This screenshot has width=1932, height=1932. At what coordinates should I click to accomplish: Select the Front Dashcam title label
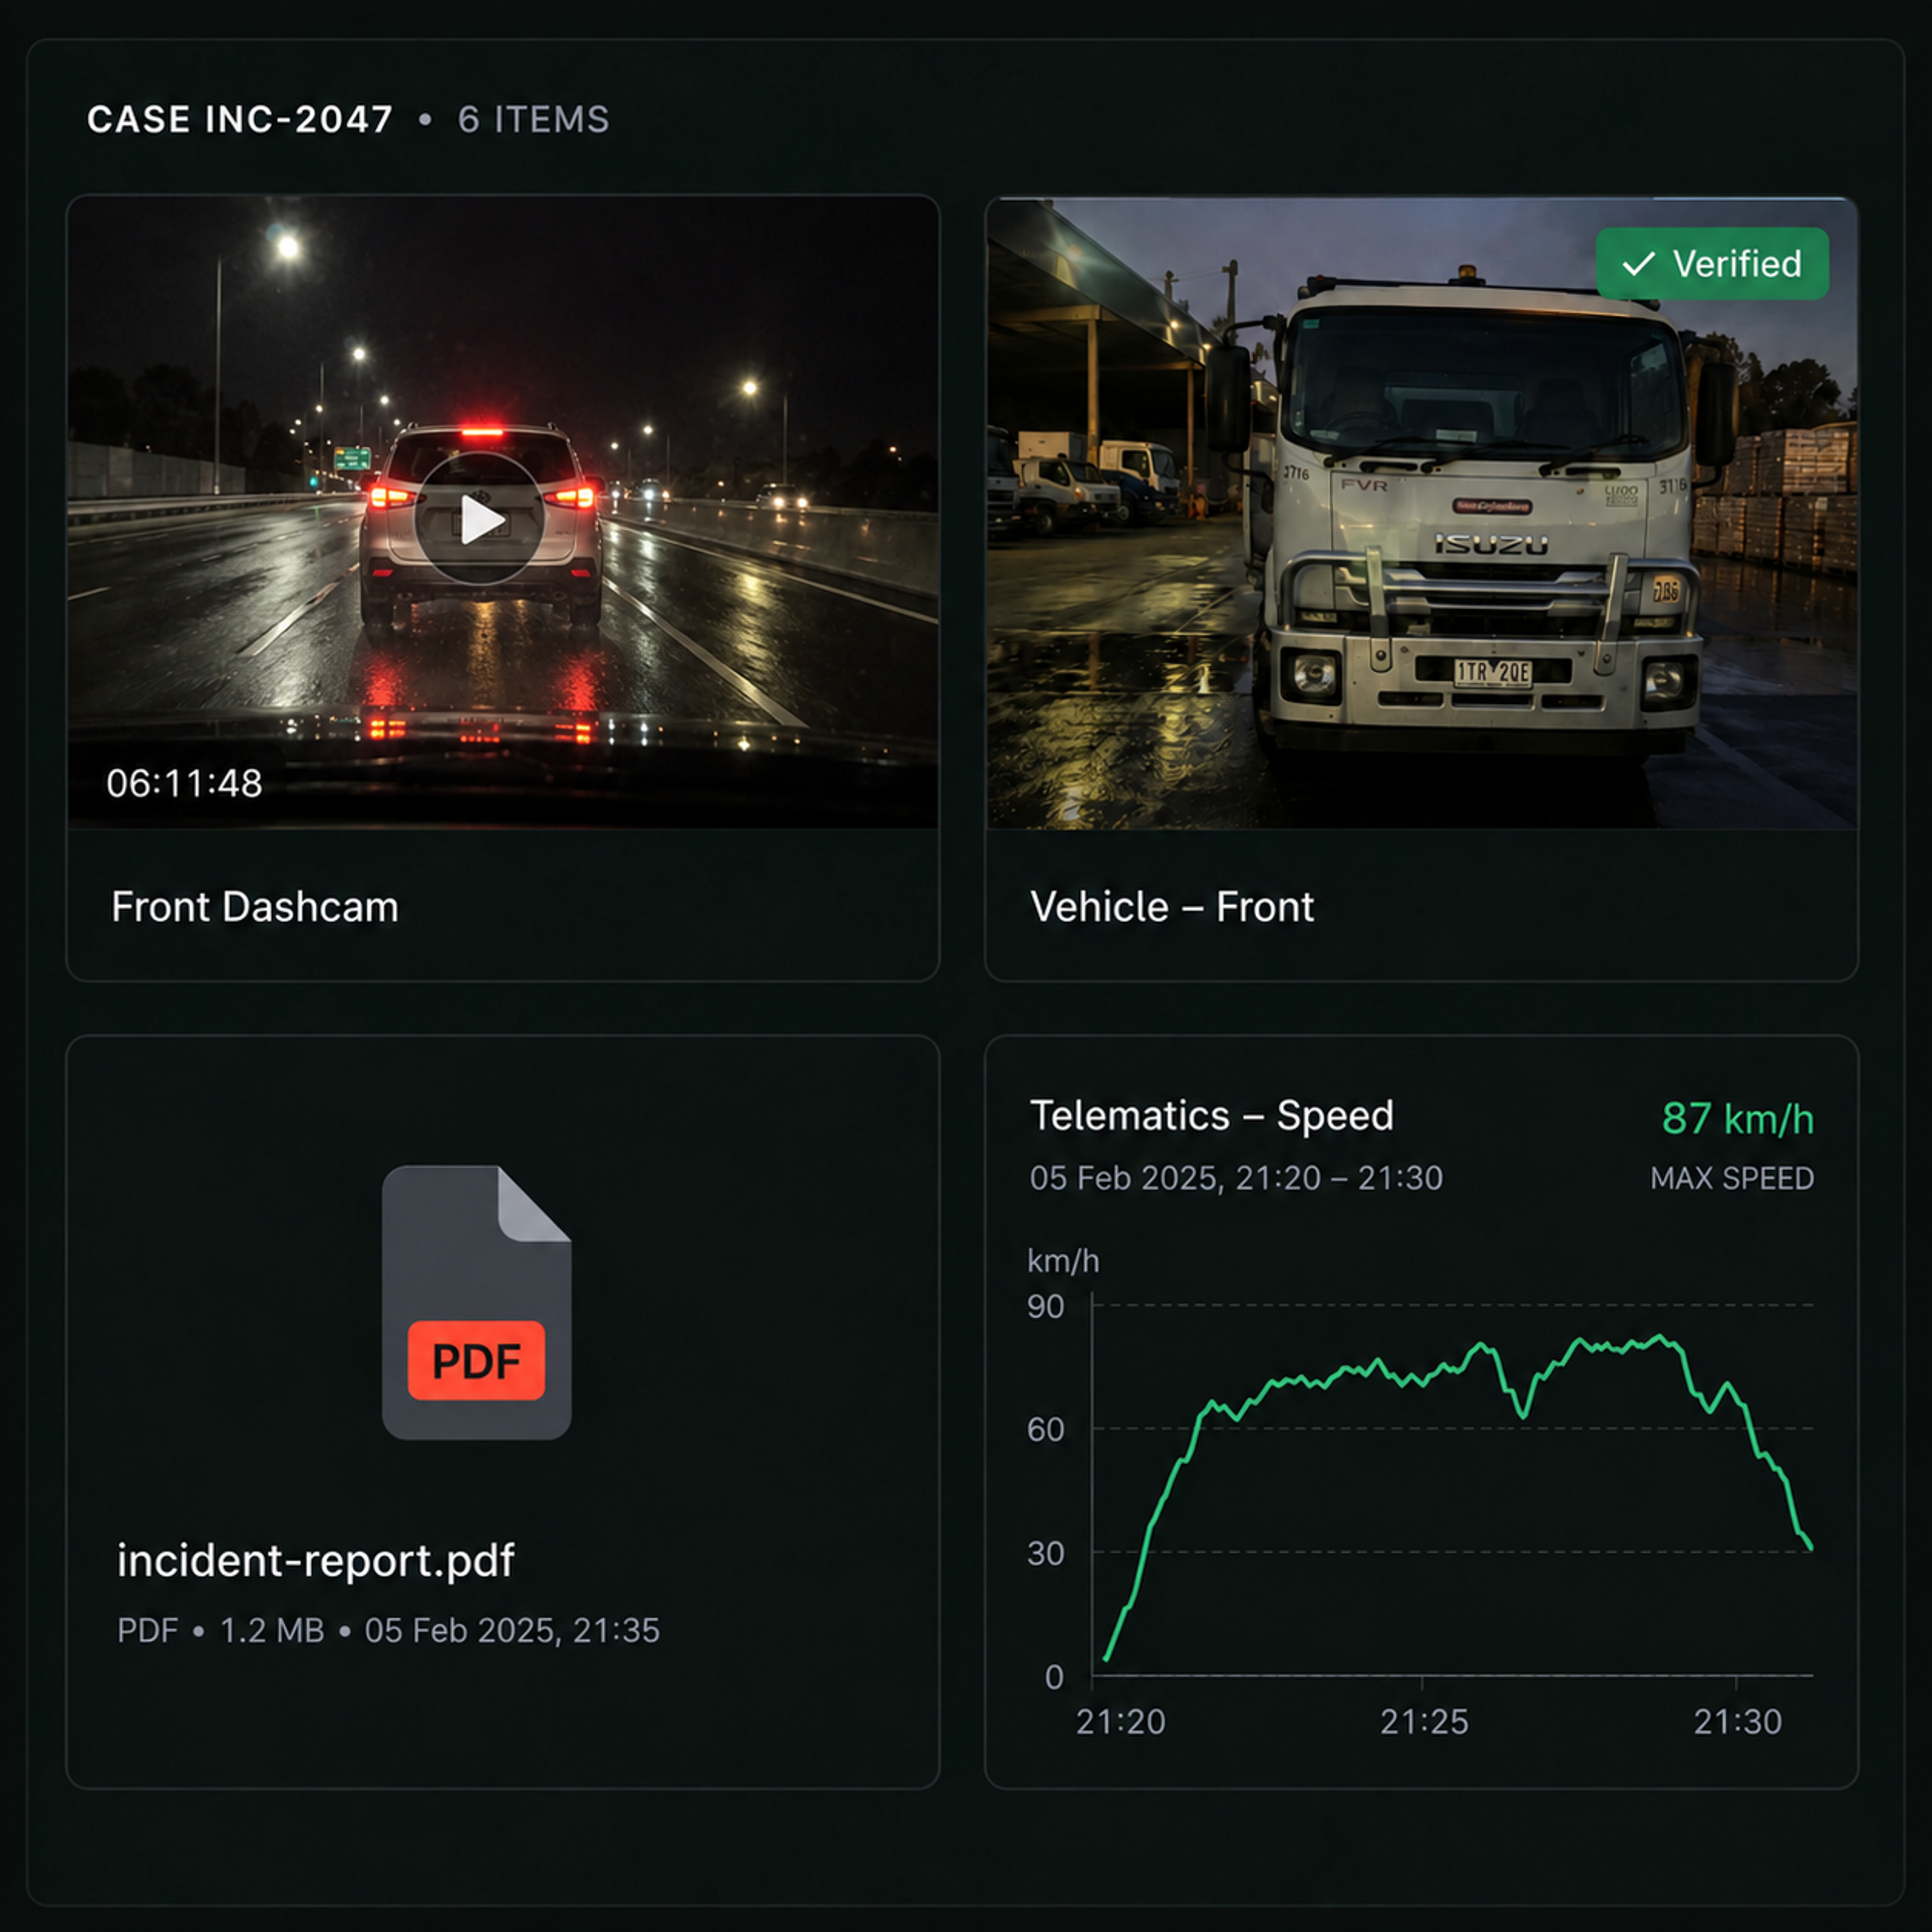coord(255,907)
